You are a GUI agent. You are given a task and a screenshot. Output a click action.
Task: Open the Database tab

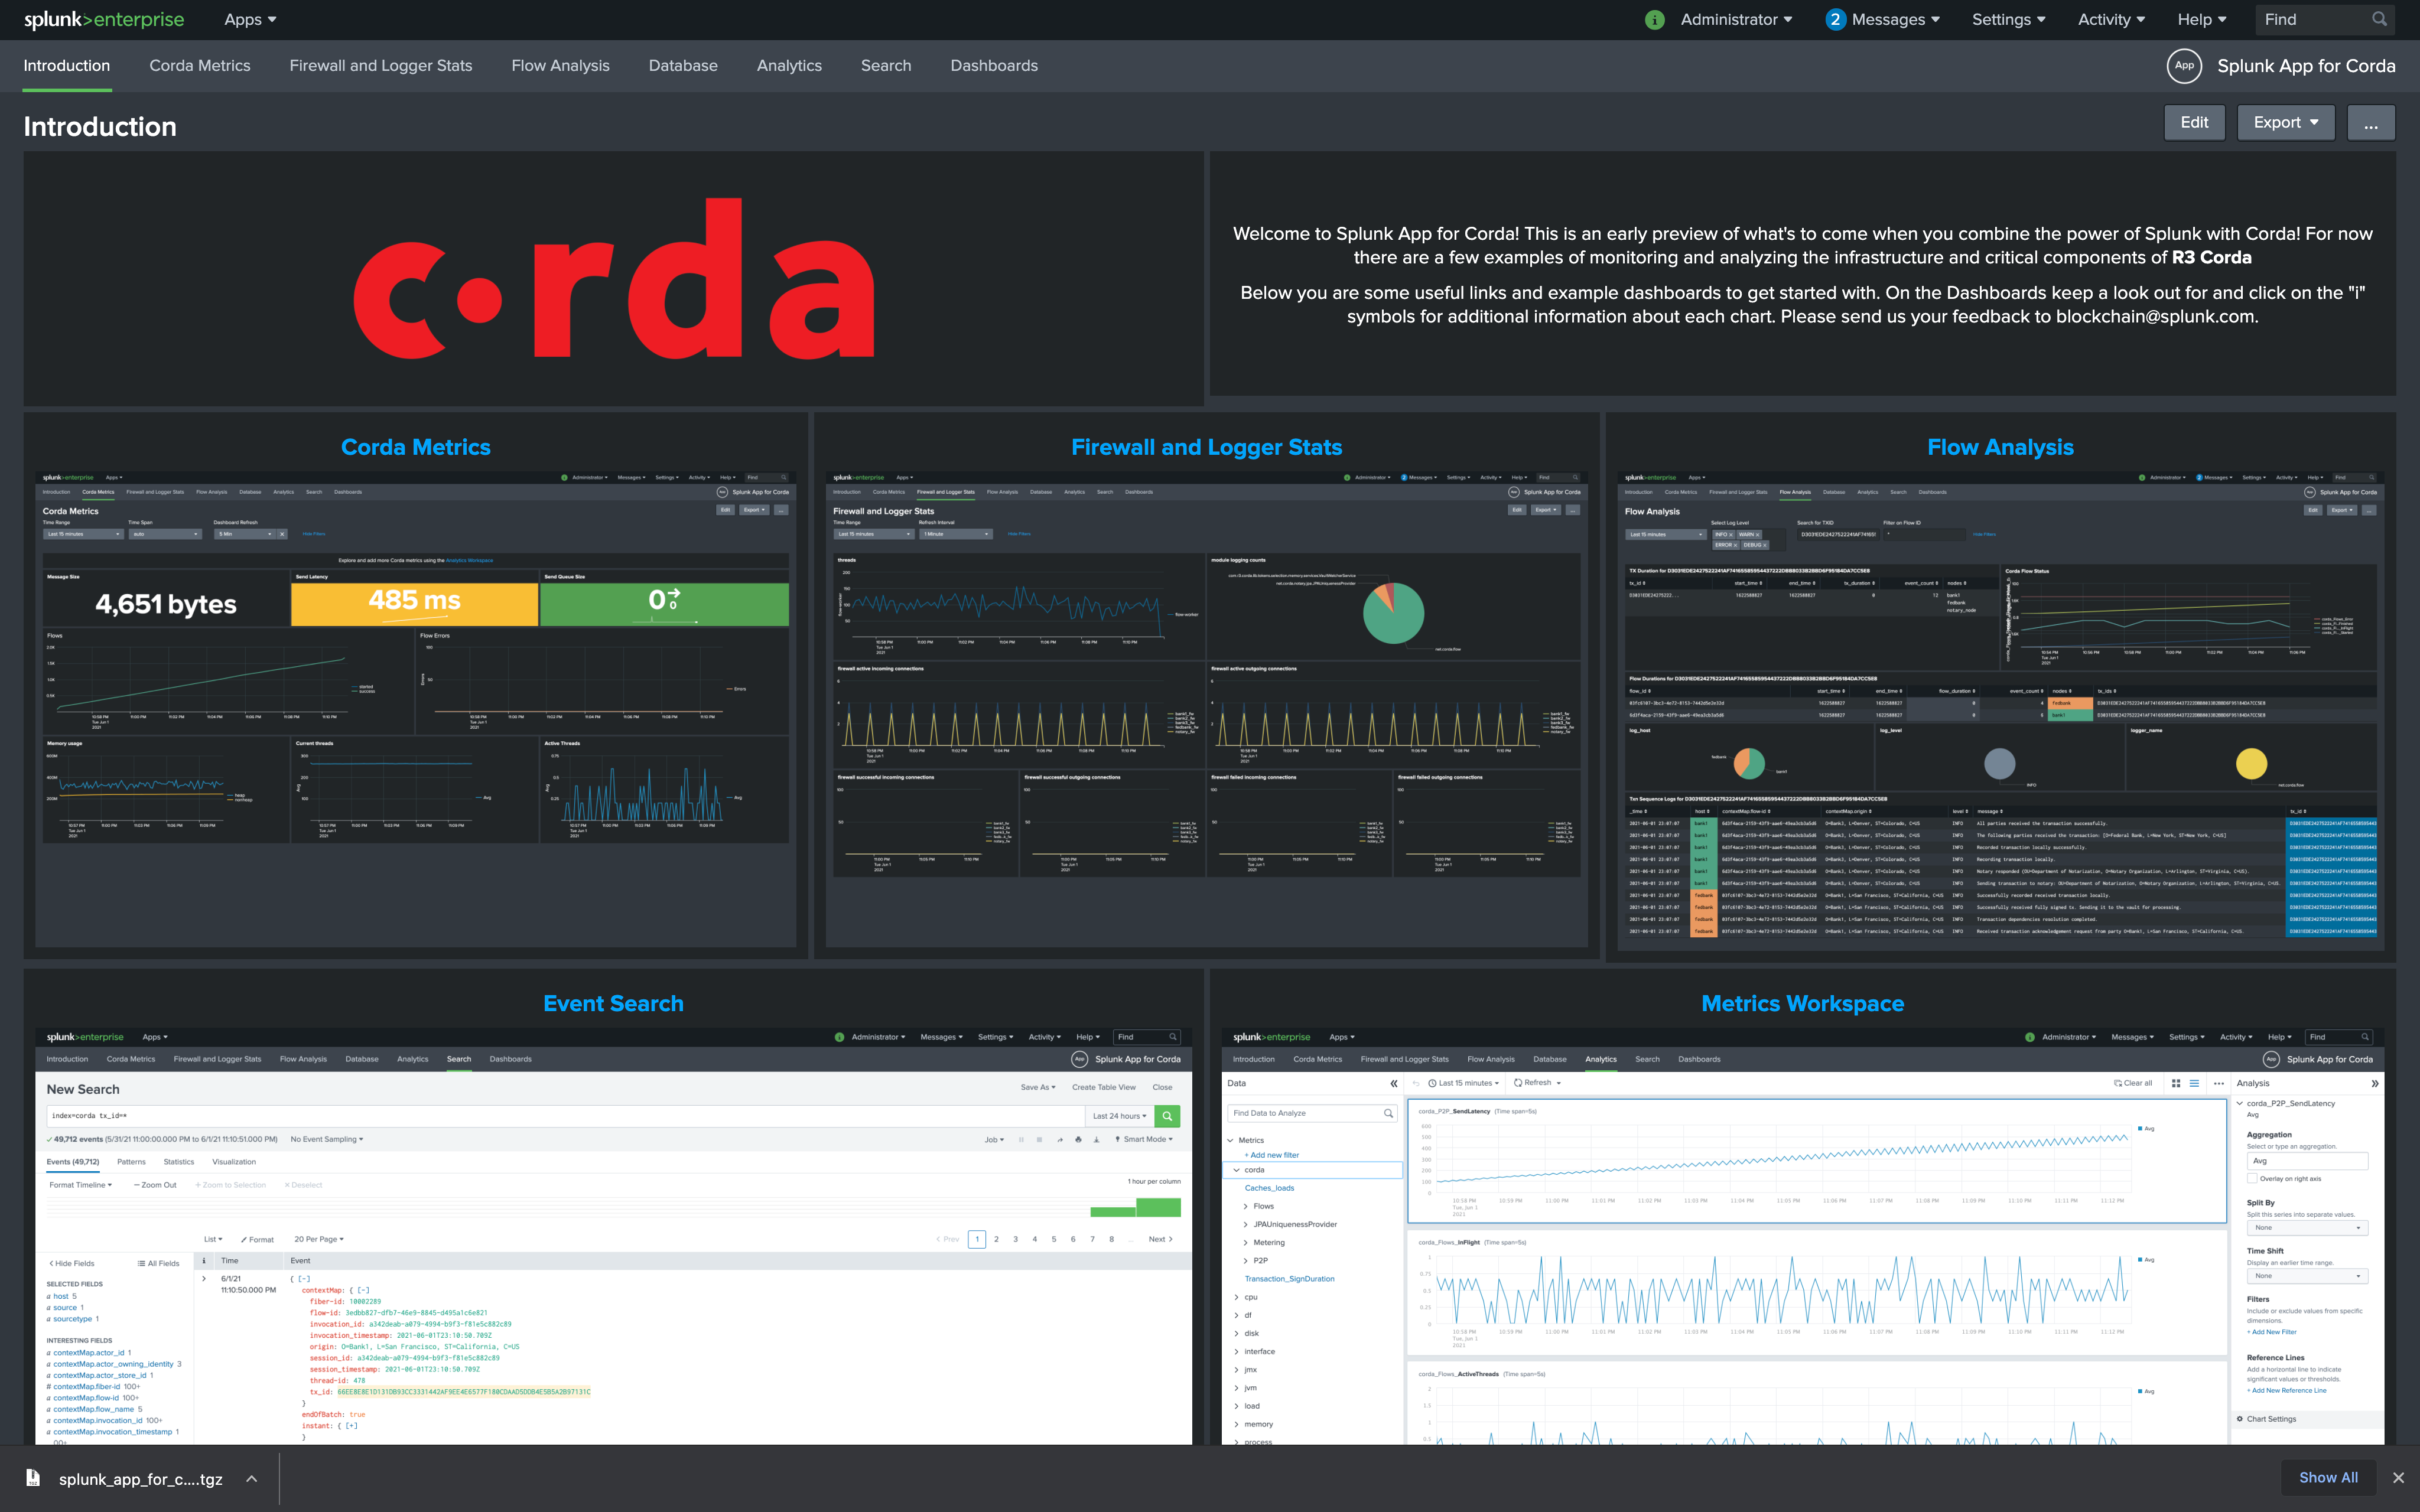683,66
